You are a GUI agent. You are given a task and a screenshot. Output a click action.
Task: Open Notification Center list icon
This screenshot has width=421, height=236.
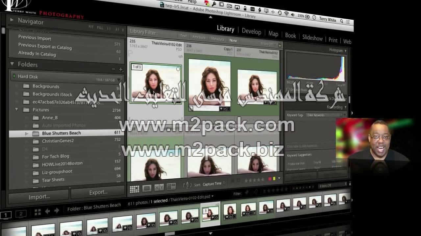pyautogui.click(x=349, y=22)
